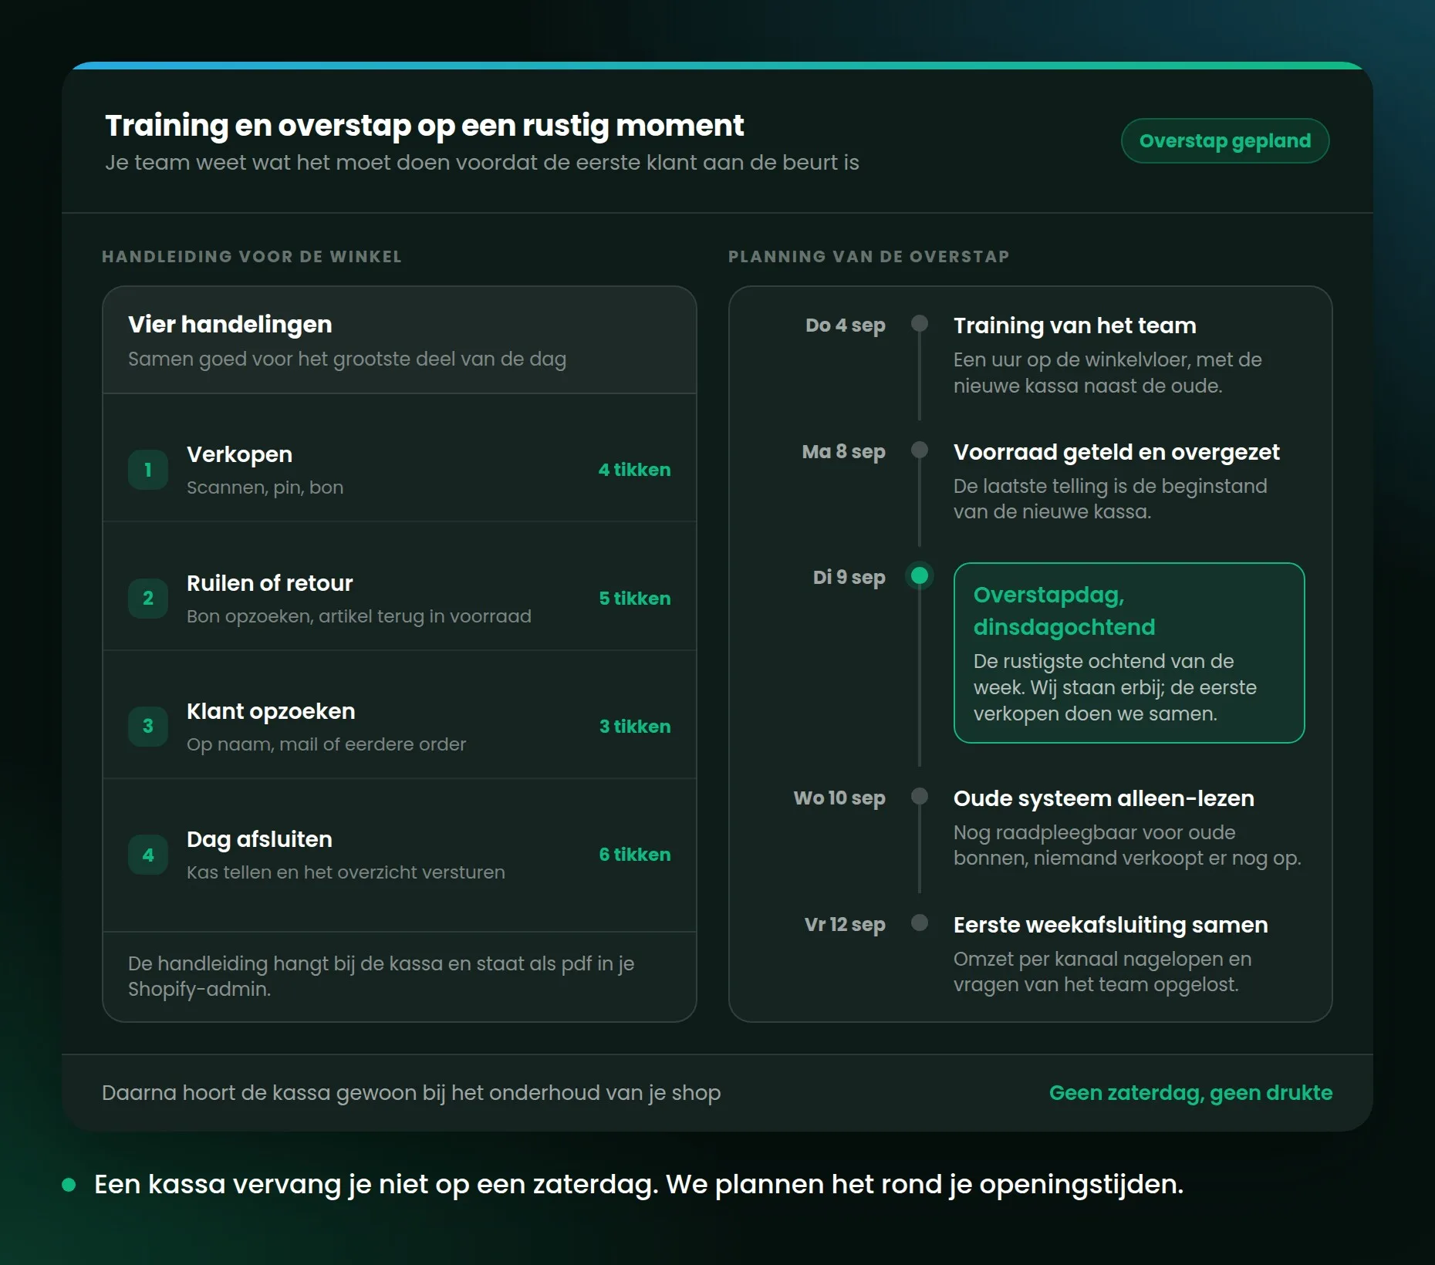Screen dimensions: 1435x1265
Task: Click the 'Di 9 sep' date label
Action: click(x=849, y=578)
